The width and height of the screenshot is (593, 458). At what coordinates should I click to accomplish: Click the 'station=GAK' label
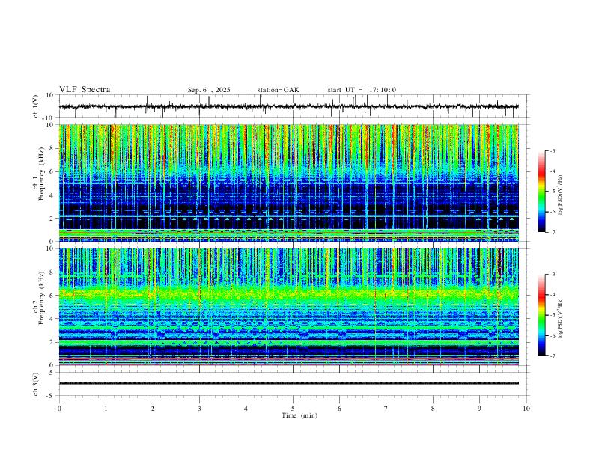[x=278, y=90]
